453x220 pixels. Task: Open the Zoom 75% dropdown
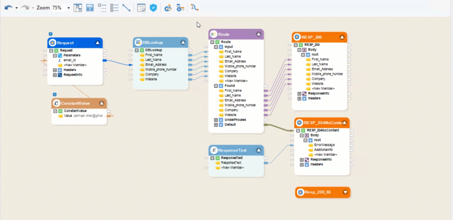(68, 8)
